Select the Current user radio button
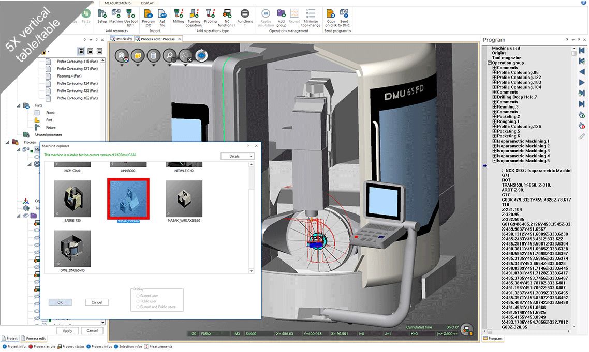 (x=138, y=295)
